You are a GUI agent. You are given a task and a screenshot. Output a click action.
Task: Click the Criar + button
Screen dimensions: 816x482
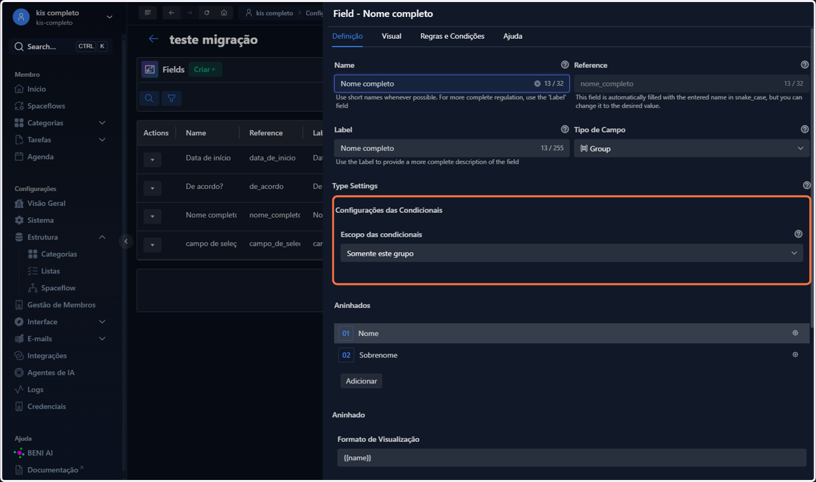pos(205,69)
